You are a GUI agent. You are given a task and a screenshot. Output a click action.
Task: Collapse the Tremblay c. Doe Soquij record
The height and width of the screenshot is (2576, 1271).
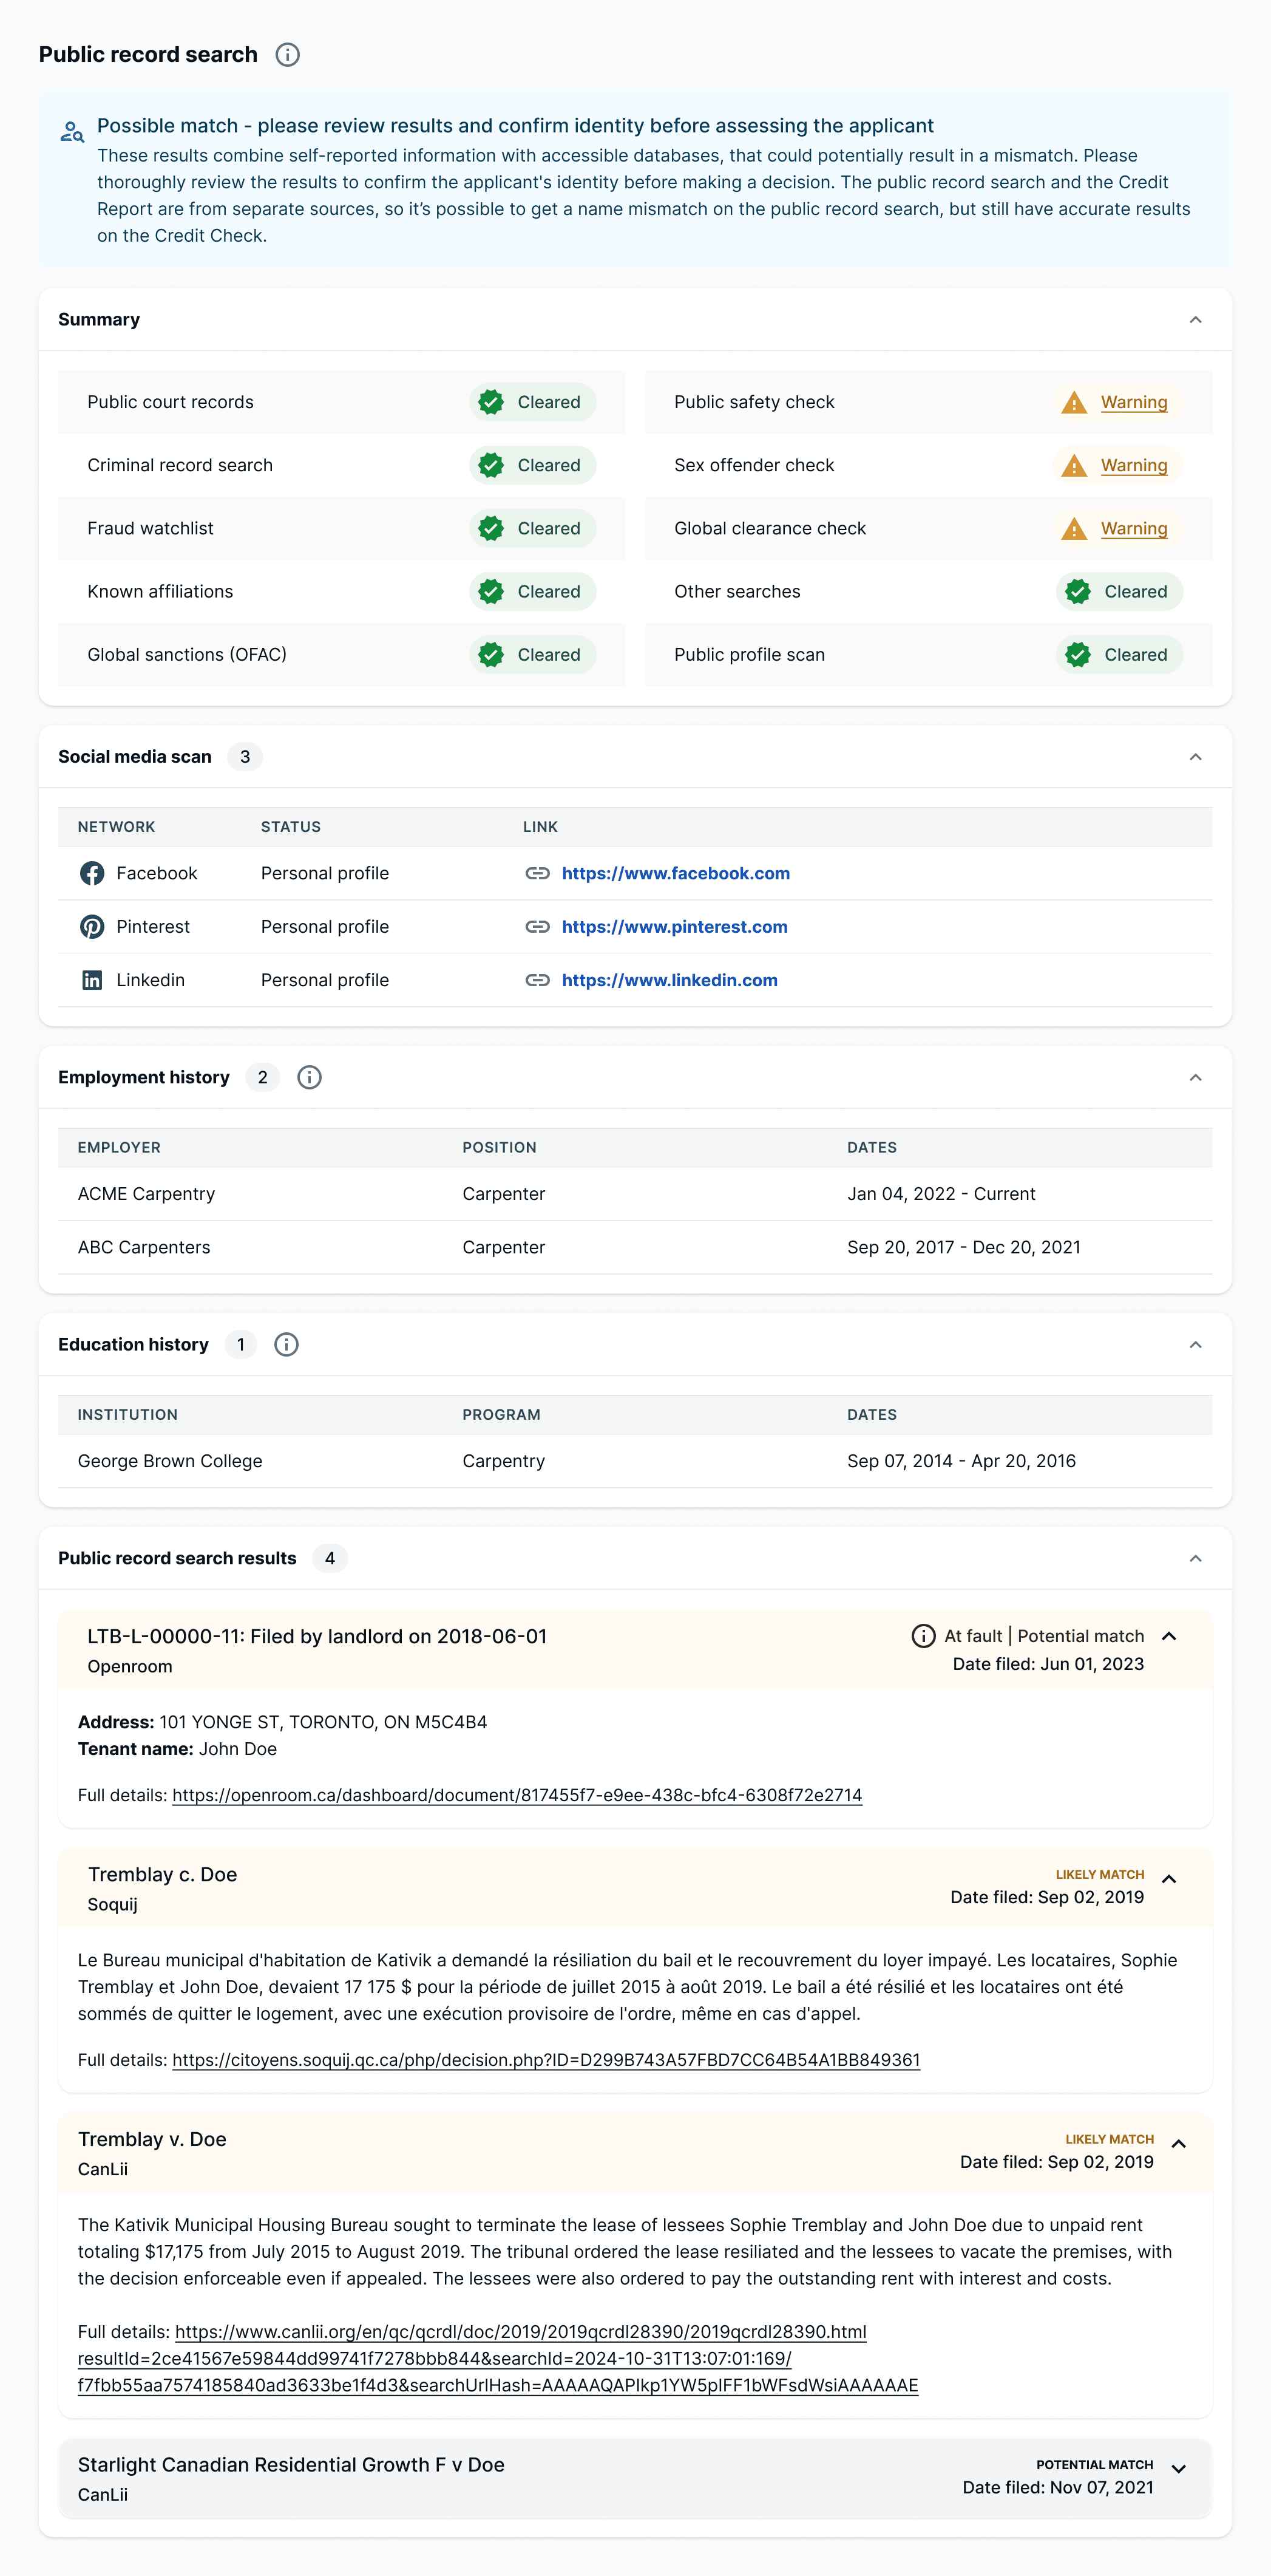(x=1169, y=1879)
